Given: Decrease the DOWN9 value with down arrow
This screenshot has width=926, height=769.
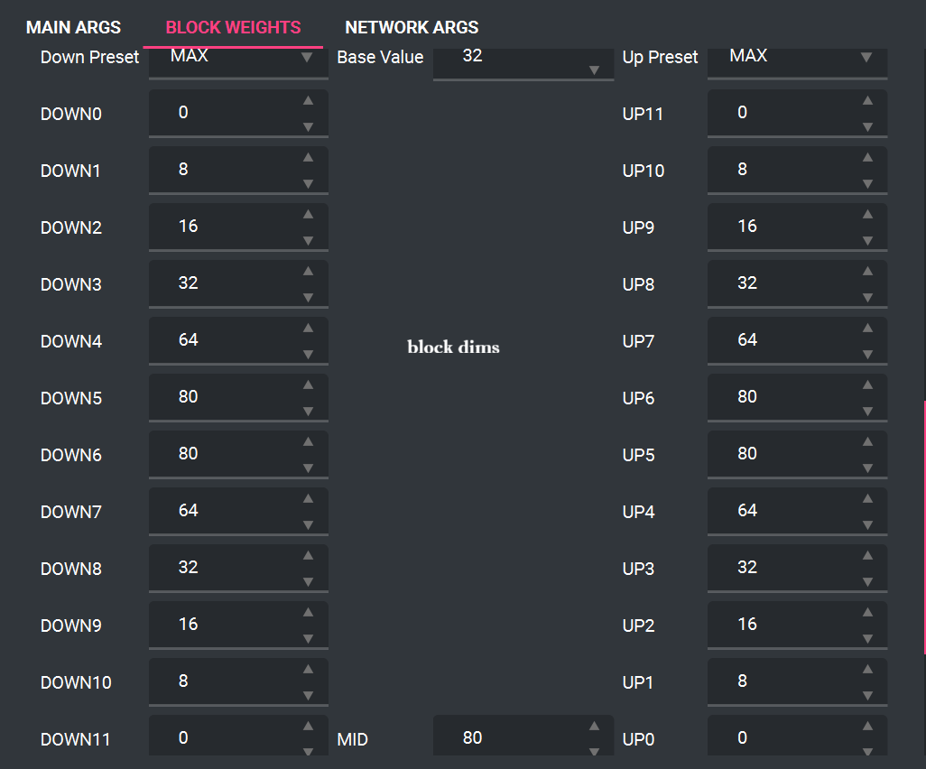Looking at the screenshot, I should [x=308, y=639].
